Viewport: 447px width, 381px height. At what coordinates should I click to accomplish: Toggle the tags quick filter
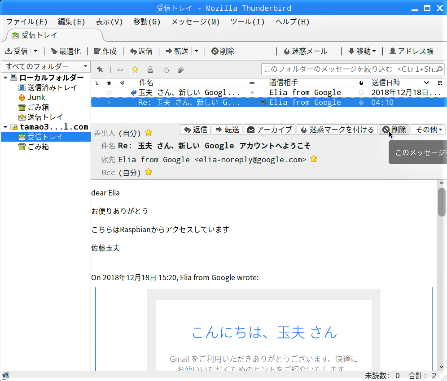(x=166, y=69)
